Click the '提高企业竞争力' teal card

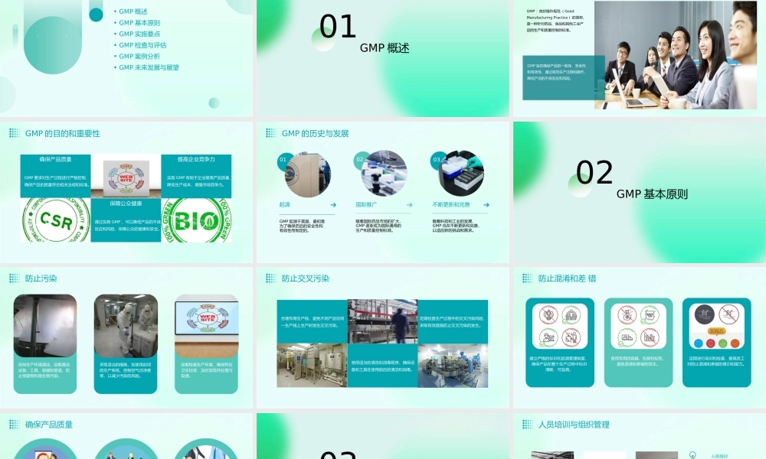coord(196,176)
